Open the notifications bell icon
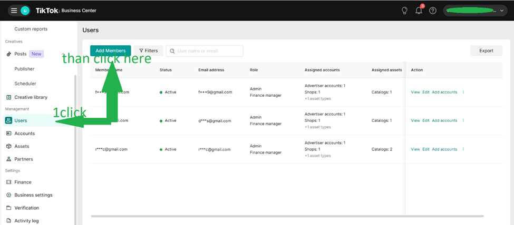Viewport: 514px width, 225px height. click(419, 11)
